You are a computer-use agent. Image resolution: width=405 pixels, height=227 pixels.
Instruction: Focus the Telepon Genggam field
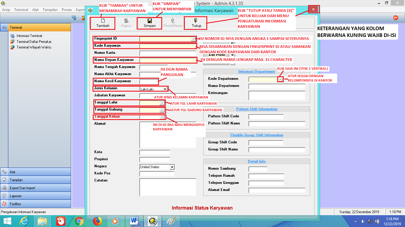pyautogui.click(x=266, y=183)
